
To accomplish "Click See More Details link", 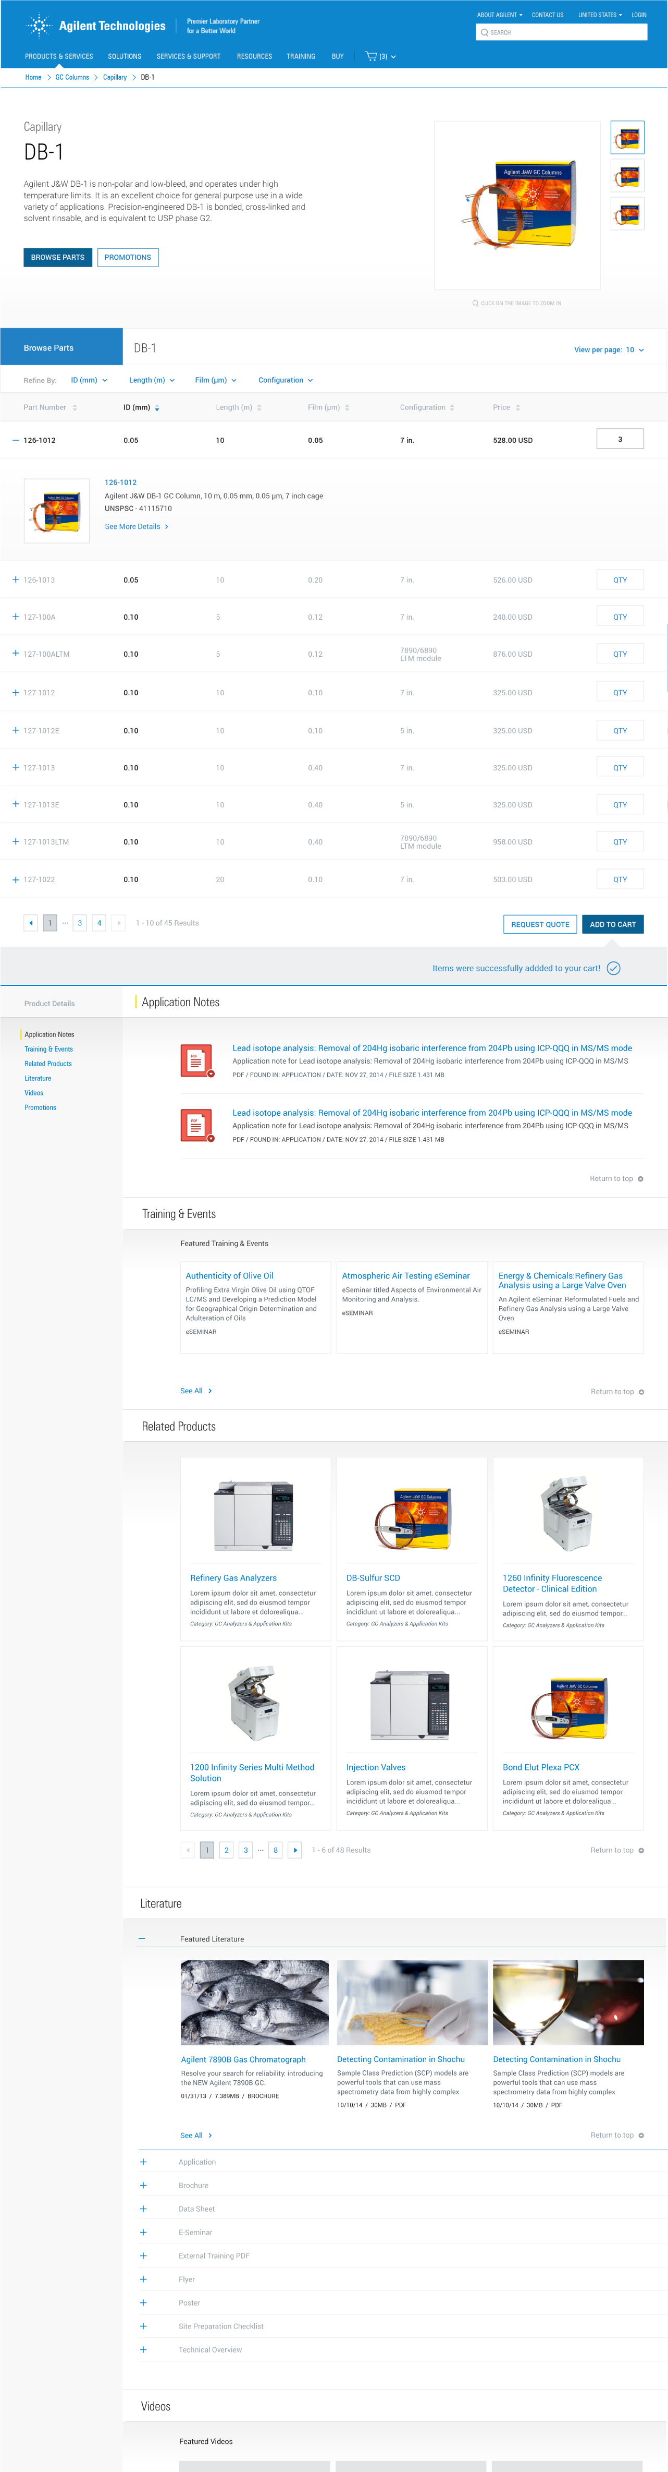I will [x=136, y=527].
